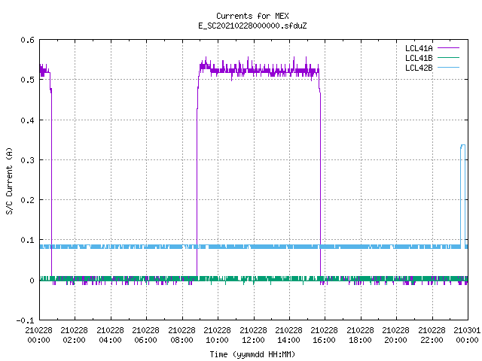
Task: Click the chart title 'Currents for MEX'
Action: click(x=252, y=16)
